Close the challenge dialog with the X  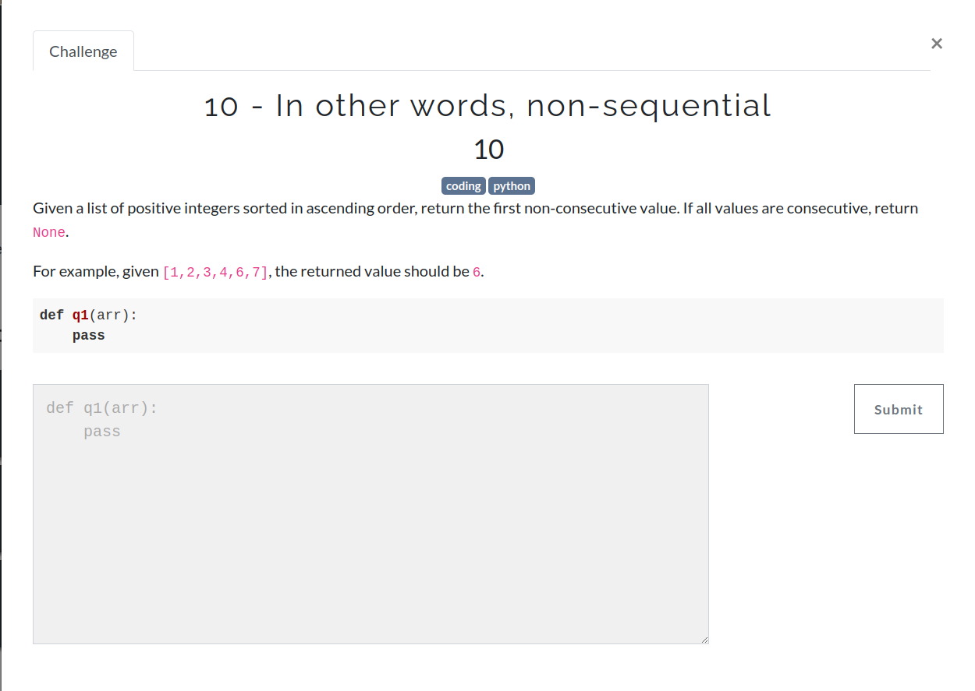pos(936,44)
